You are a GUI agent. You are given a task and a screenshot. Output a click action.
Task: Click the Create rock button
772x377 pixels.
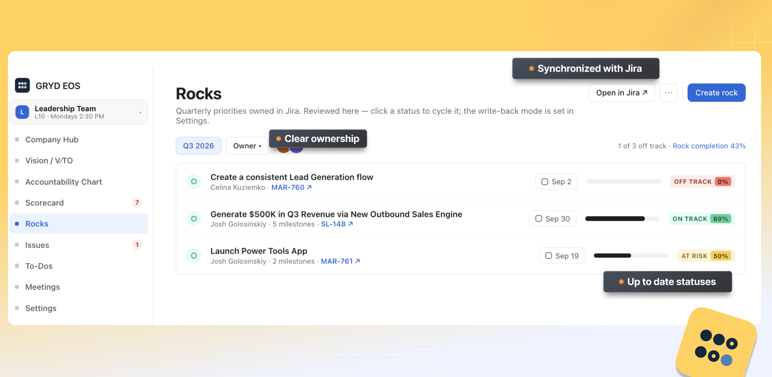click(x=716, y=93)
